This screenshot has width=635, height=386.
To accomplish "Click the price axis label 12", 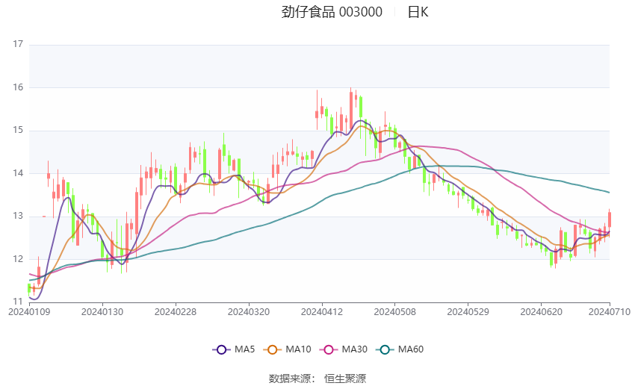I will (18, 259).
